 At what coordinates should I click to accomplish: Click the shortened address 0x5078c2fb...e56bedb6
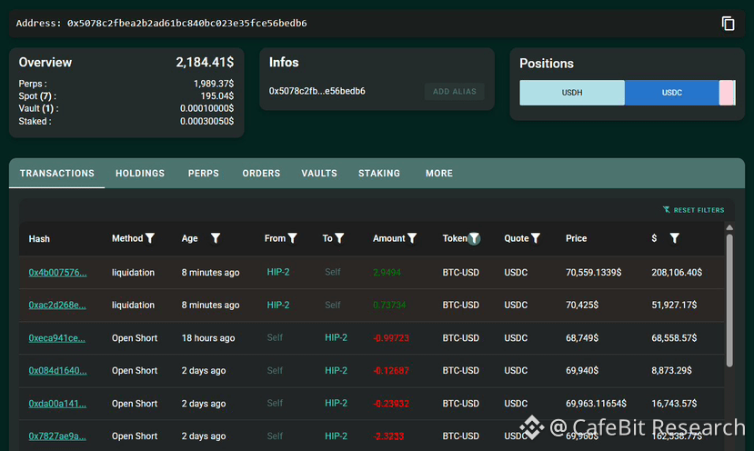[317, 91]
